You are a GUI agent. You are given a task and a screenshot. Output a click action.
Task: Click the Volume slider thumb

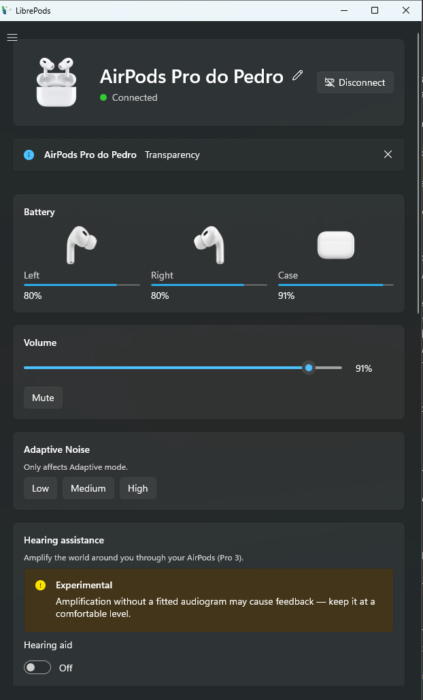309,368
